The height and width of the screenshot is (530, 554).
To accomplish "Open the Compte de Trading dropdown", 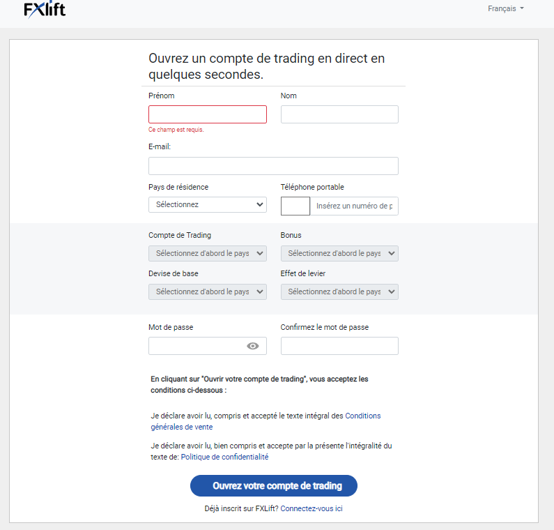I will (207, 253).
